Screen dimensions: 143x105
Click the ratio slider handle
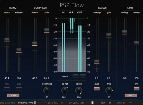47,32
